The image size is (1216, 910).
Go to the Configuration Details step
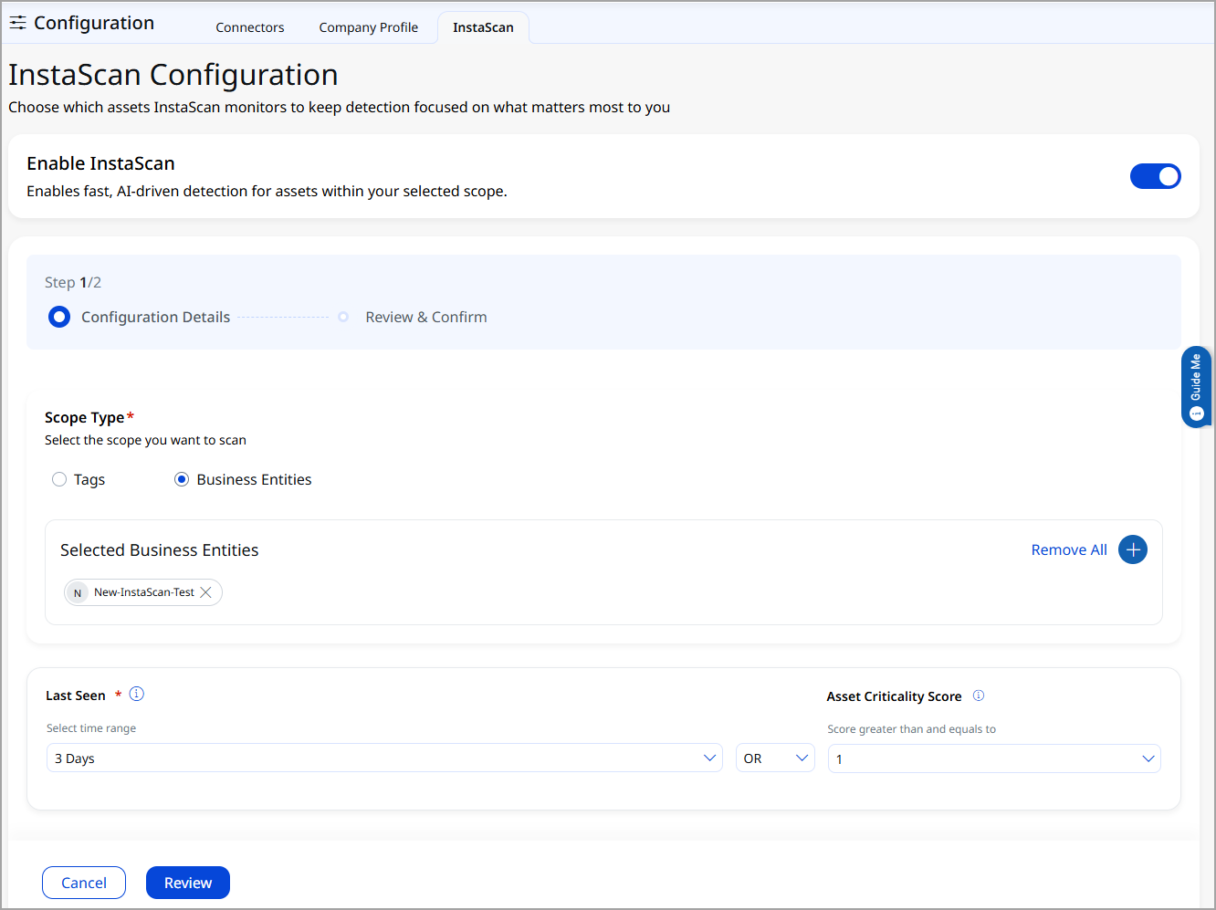coord(140,317)
